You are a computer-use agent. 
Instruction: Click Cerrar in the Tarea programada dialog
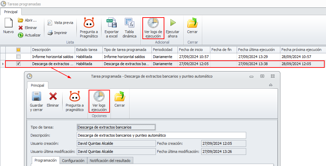120,100
